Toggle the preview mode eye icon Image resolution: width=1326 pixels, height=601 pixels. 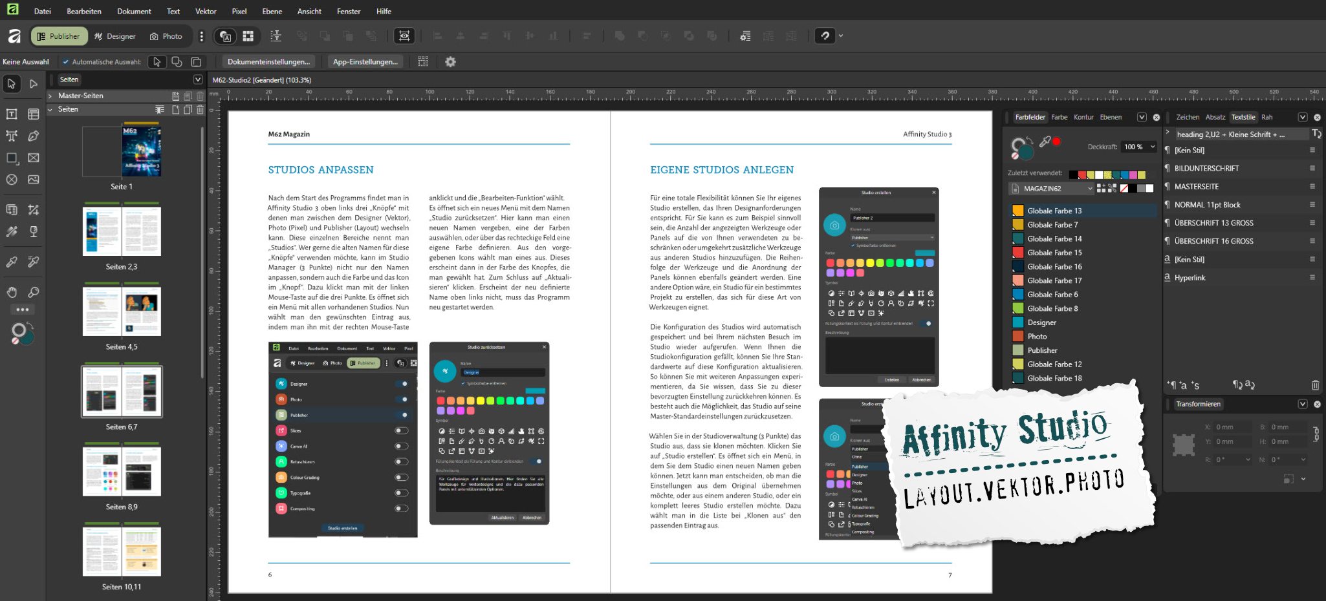click(404, 36)
